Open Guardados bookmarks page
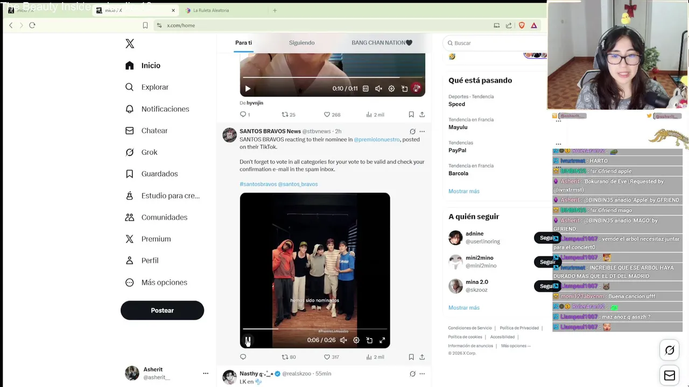 click(151, 174)
